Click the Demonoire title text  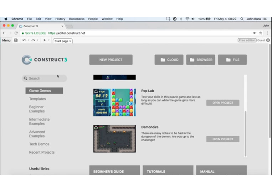point(150,127)
